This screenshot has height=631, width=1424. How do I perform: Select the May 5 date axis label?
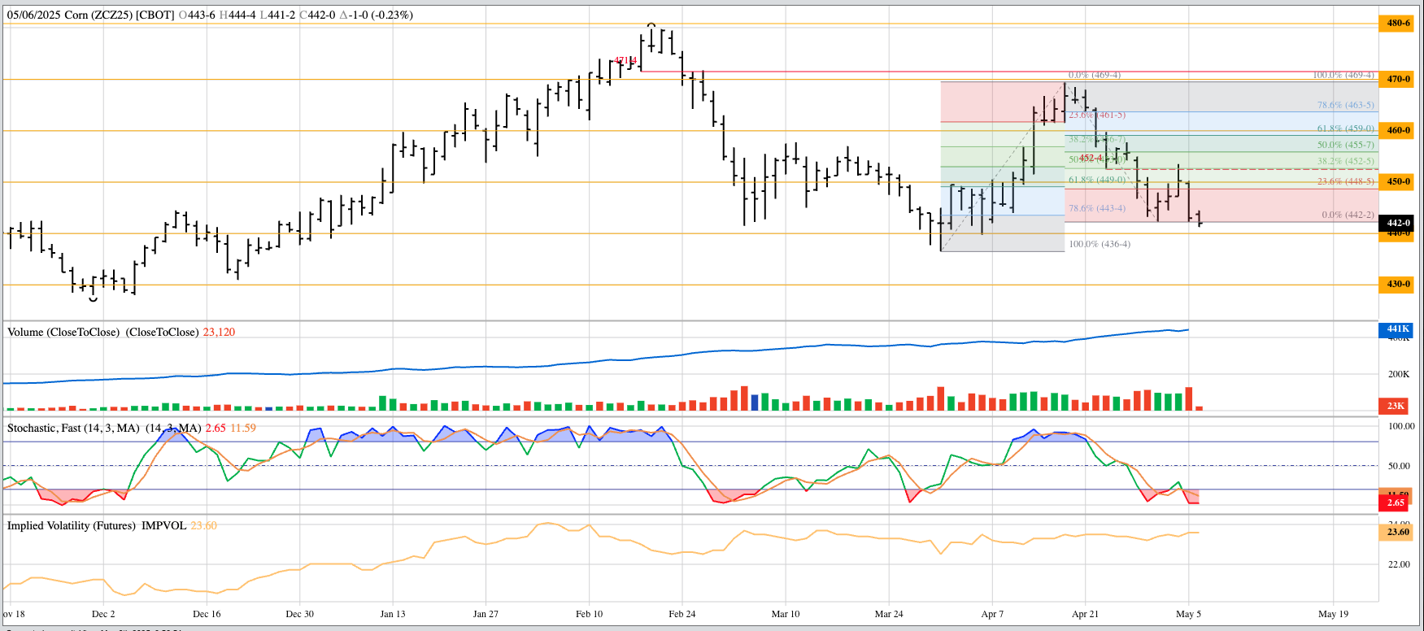point(1188,614)
